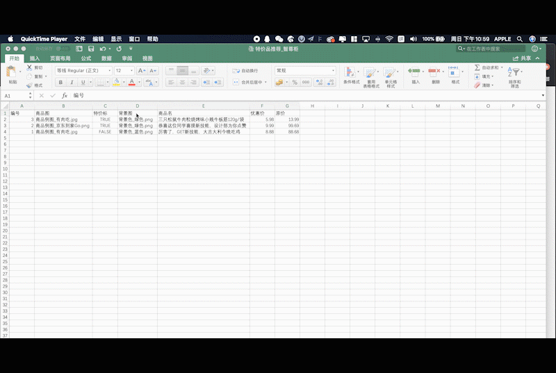Open the font size 12 dropdown

click(131, 70)
